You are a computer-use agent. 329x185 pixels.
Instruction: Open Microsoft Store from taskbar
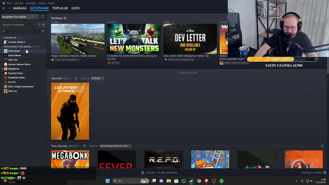click(176, 181)
